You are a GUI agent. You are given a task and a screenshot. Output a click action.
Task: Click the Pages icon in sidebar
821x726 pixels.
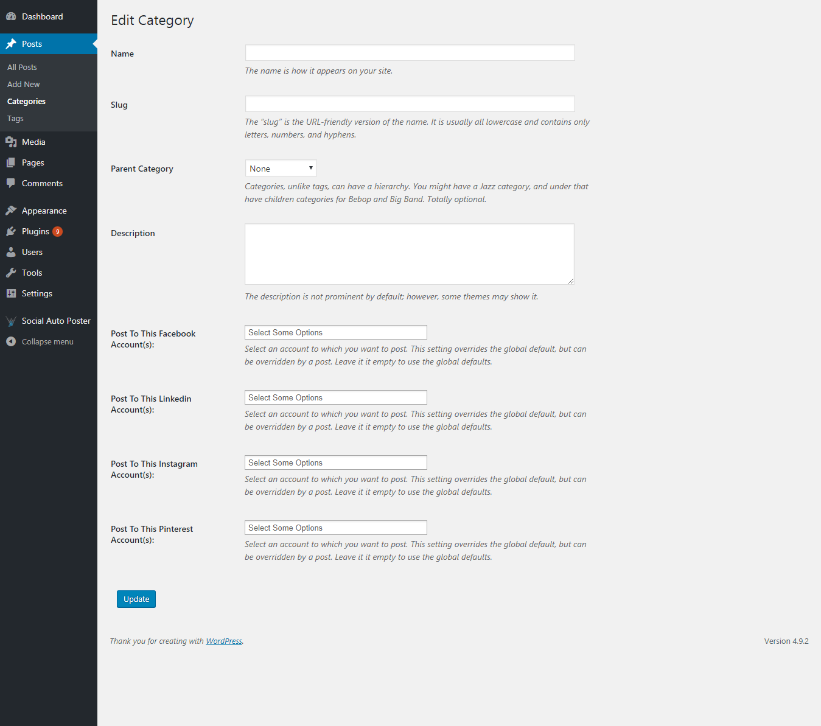click(x=11, y=162)
